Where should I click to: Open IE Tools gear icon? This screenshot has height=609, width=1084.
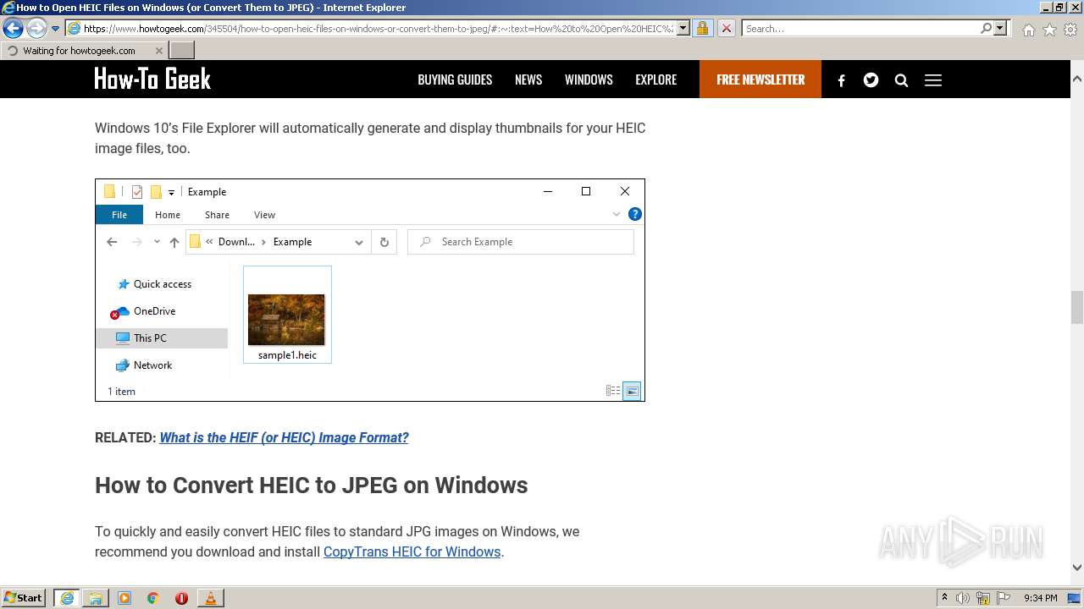point(1070,30)
